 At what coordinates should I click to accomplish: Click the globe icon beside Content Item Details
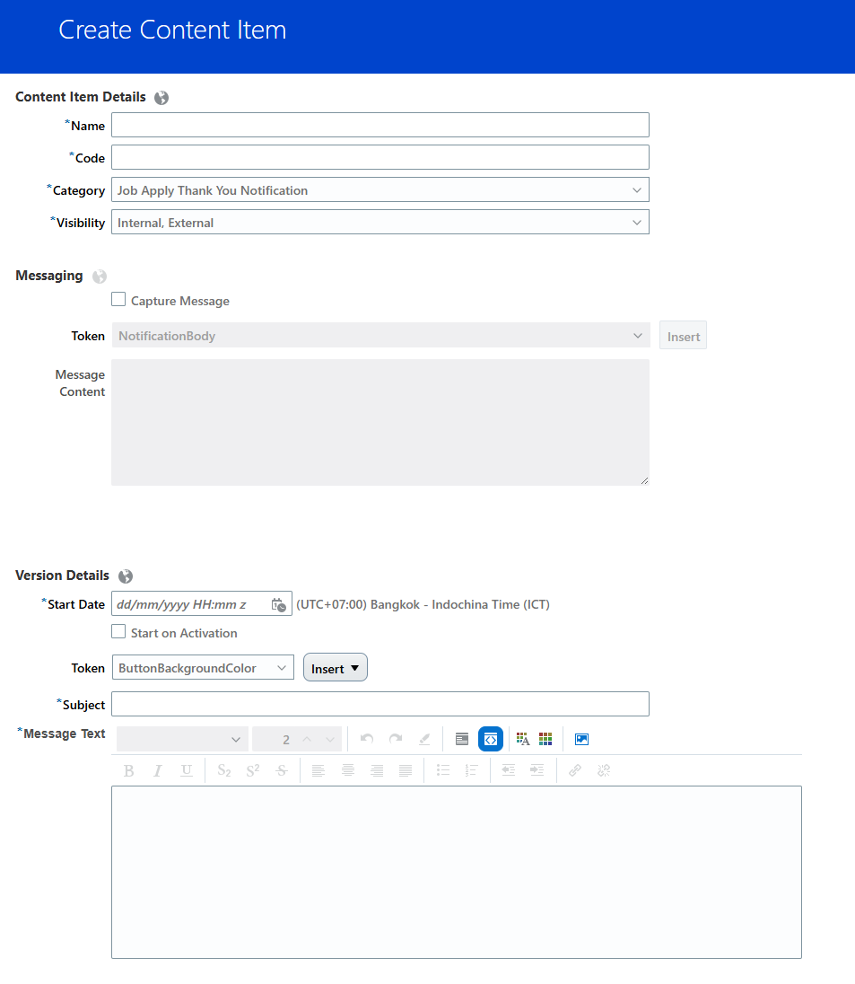(x=161, y=98)
